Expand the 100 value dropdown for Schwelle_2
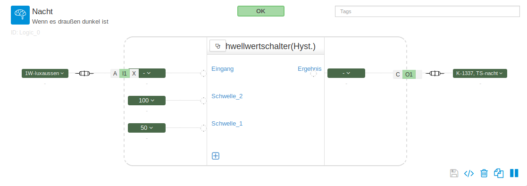 click(147, 101)
